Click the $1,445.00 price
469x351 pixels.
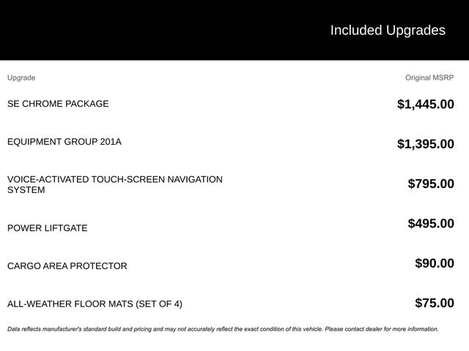point(425,105)
